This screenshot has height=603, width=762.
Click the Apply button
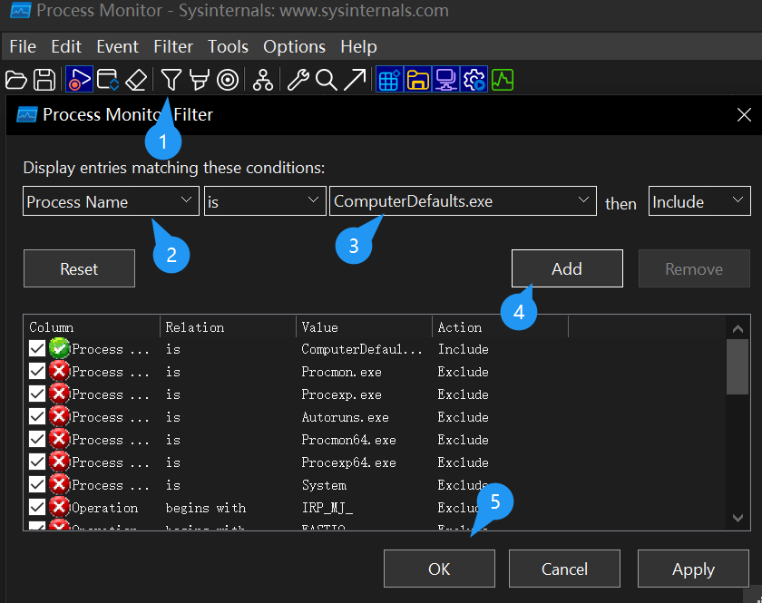tap(693, 569)
